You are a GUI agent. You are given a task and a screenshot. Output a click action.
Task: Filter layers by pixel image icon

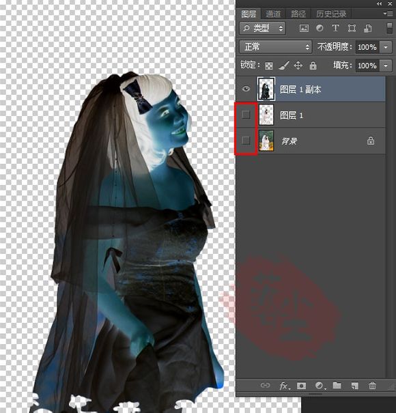click(x=304, y=28)
